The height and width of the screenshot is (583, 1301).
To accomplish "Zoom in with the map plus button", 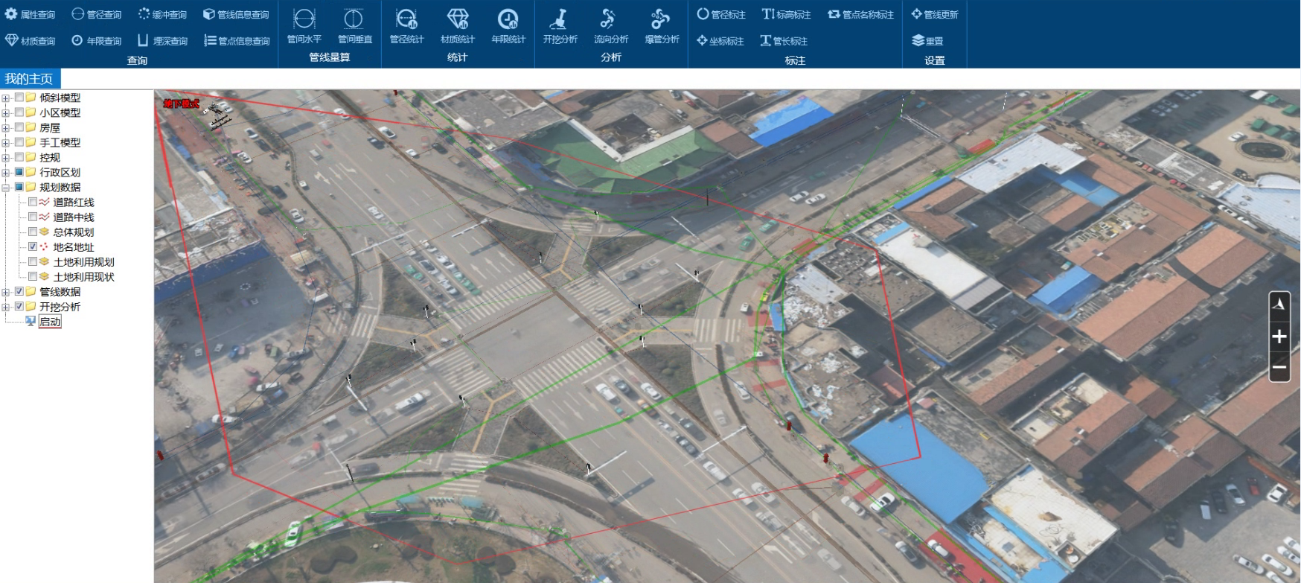I will (1279, 337).
